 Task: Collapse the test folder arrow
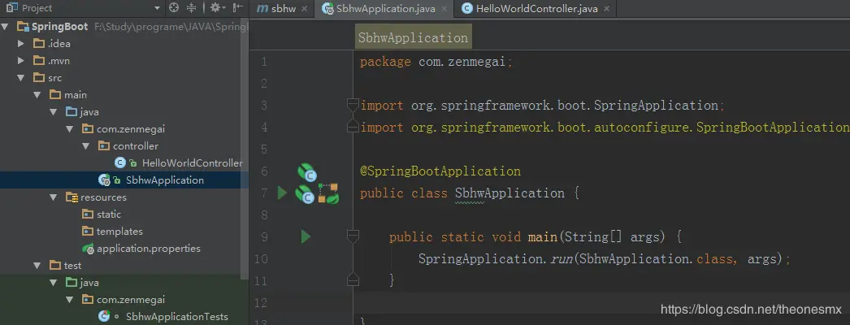[x=37, y=266]
